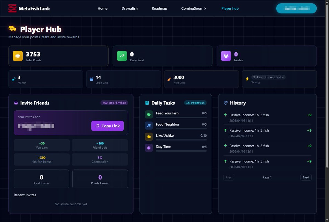Open the Roadmap nav item
Image resolution: width=329 pixels, height=222 pixels.
tap(159, 8)
